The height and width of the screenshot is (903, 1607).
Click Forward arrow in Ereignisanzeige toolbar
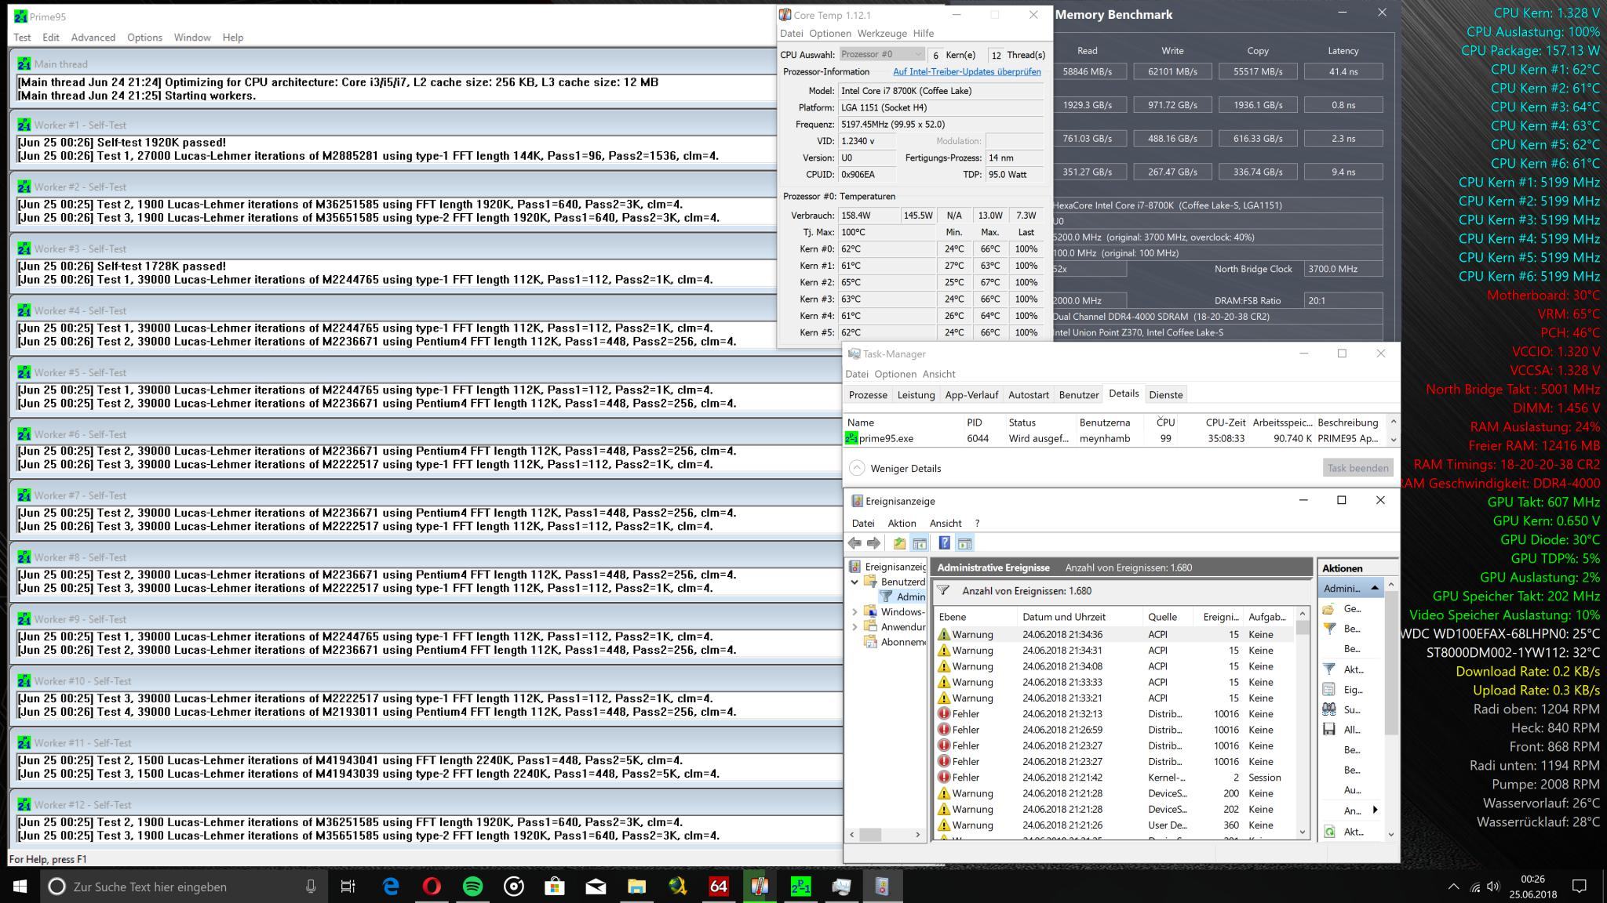(873, 543)
